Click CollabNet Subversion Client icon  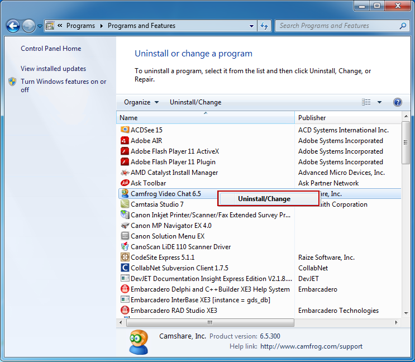pyautogui.click(x=125, y=268)
